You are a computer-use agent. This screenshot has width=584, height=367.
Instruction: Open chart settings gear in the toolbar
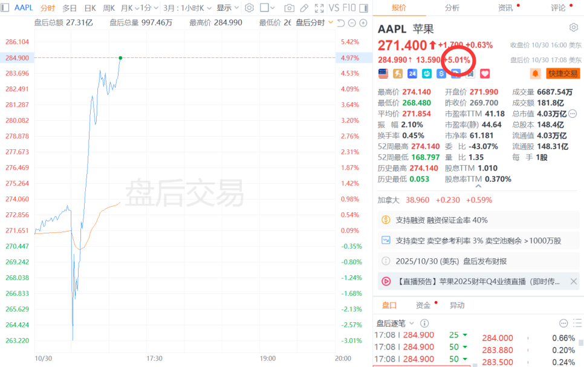pos(249,8)
